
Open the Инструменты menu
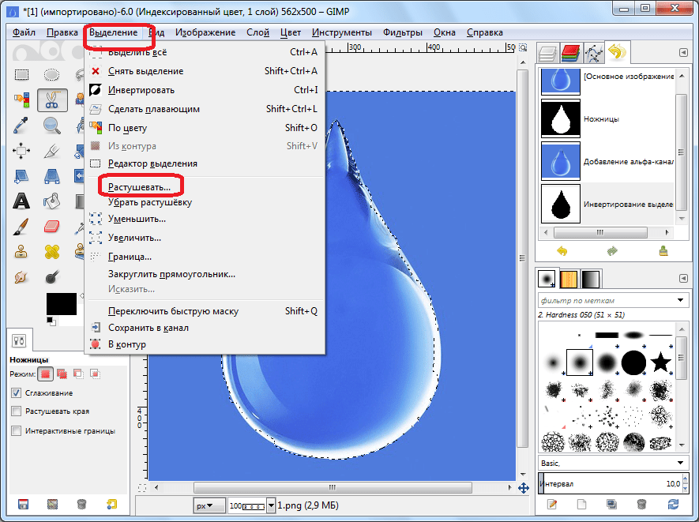(x=342, y=32)
